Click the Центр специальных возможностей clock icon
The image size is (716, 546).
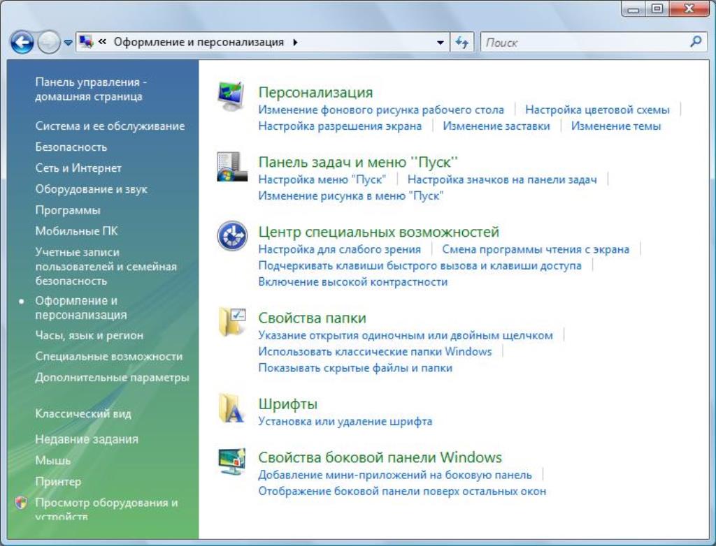coord(232,236)
